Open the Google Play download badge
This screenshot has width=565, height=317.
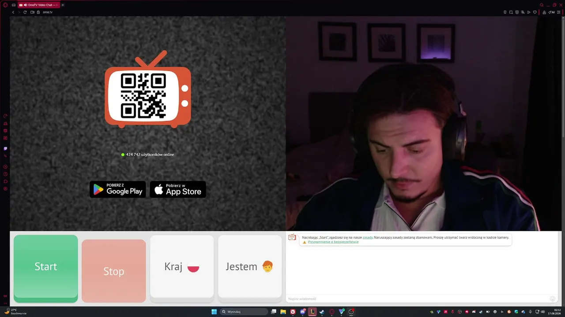coord(118,189)
